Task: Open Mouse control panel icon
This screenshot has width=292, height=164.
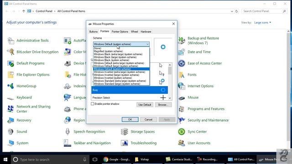Action: point(182,98)
